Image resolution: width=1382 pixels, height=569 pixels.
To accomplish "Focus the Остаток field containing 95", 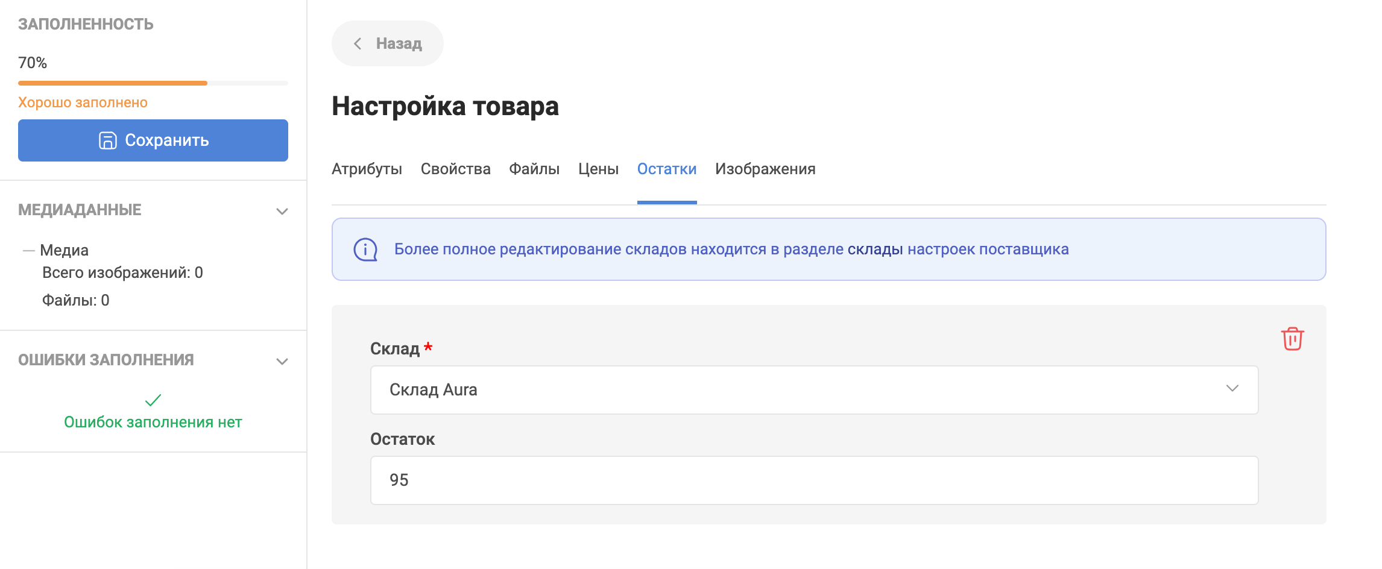I will (814, 480).
